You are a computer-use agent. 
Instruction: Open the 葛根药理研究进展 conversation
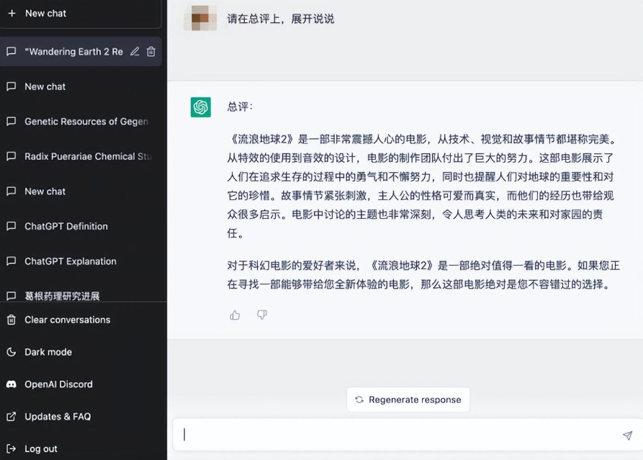pos(62,296)
